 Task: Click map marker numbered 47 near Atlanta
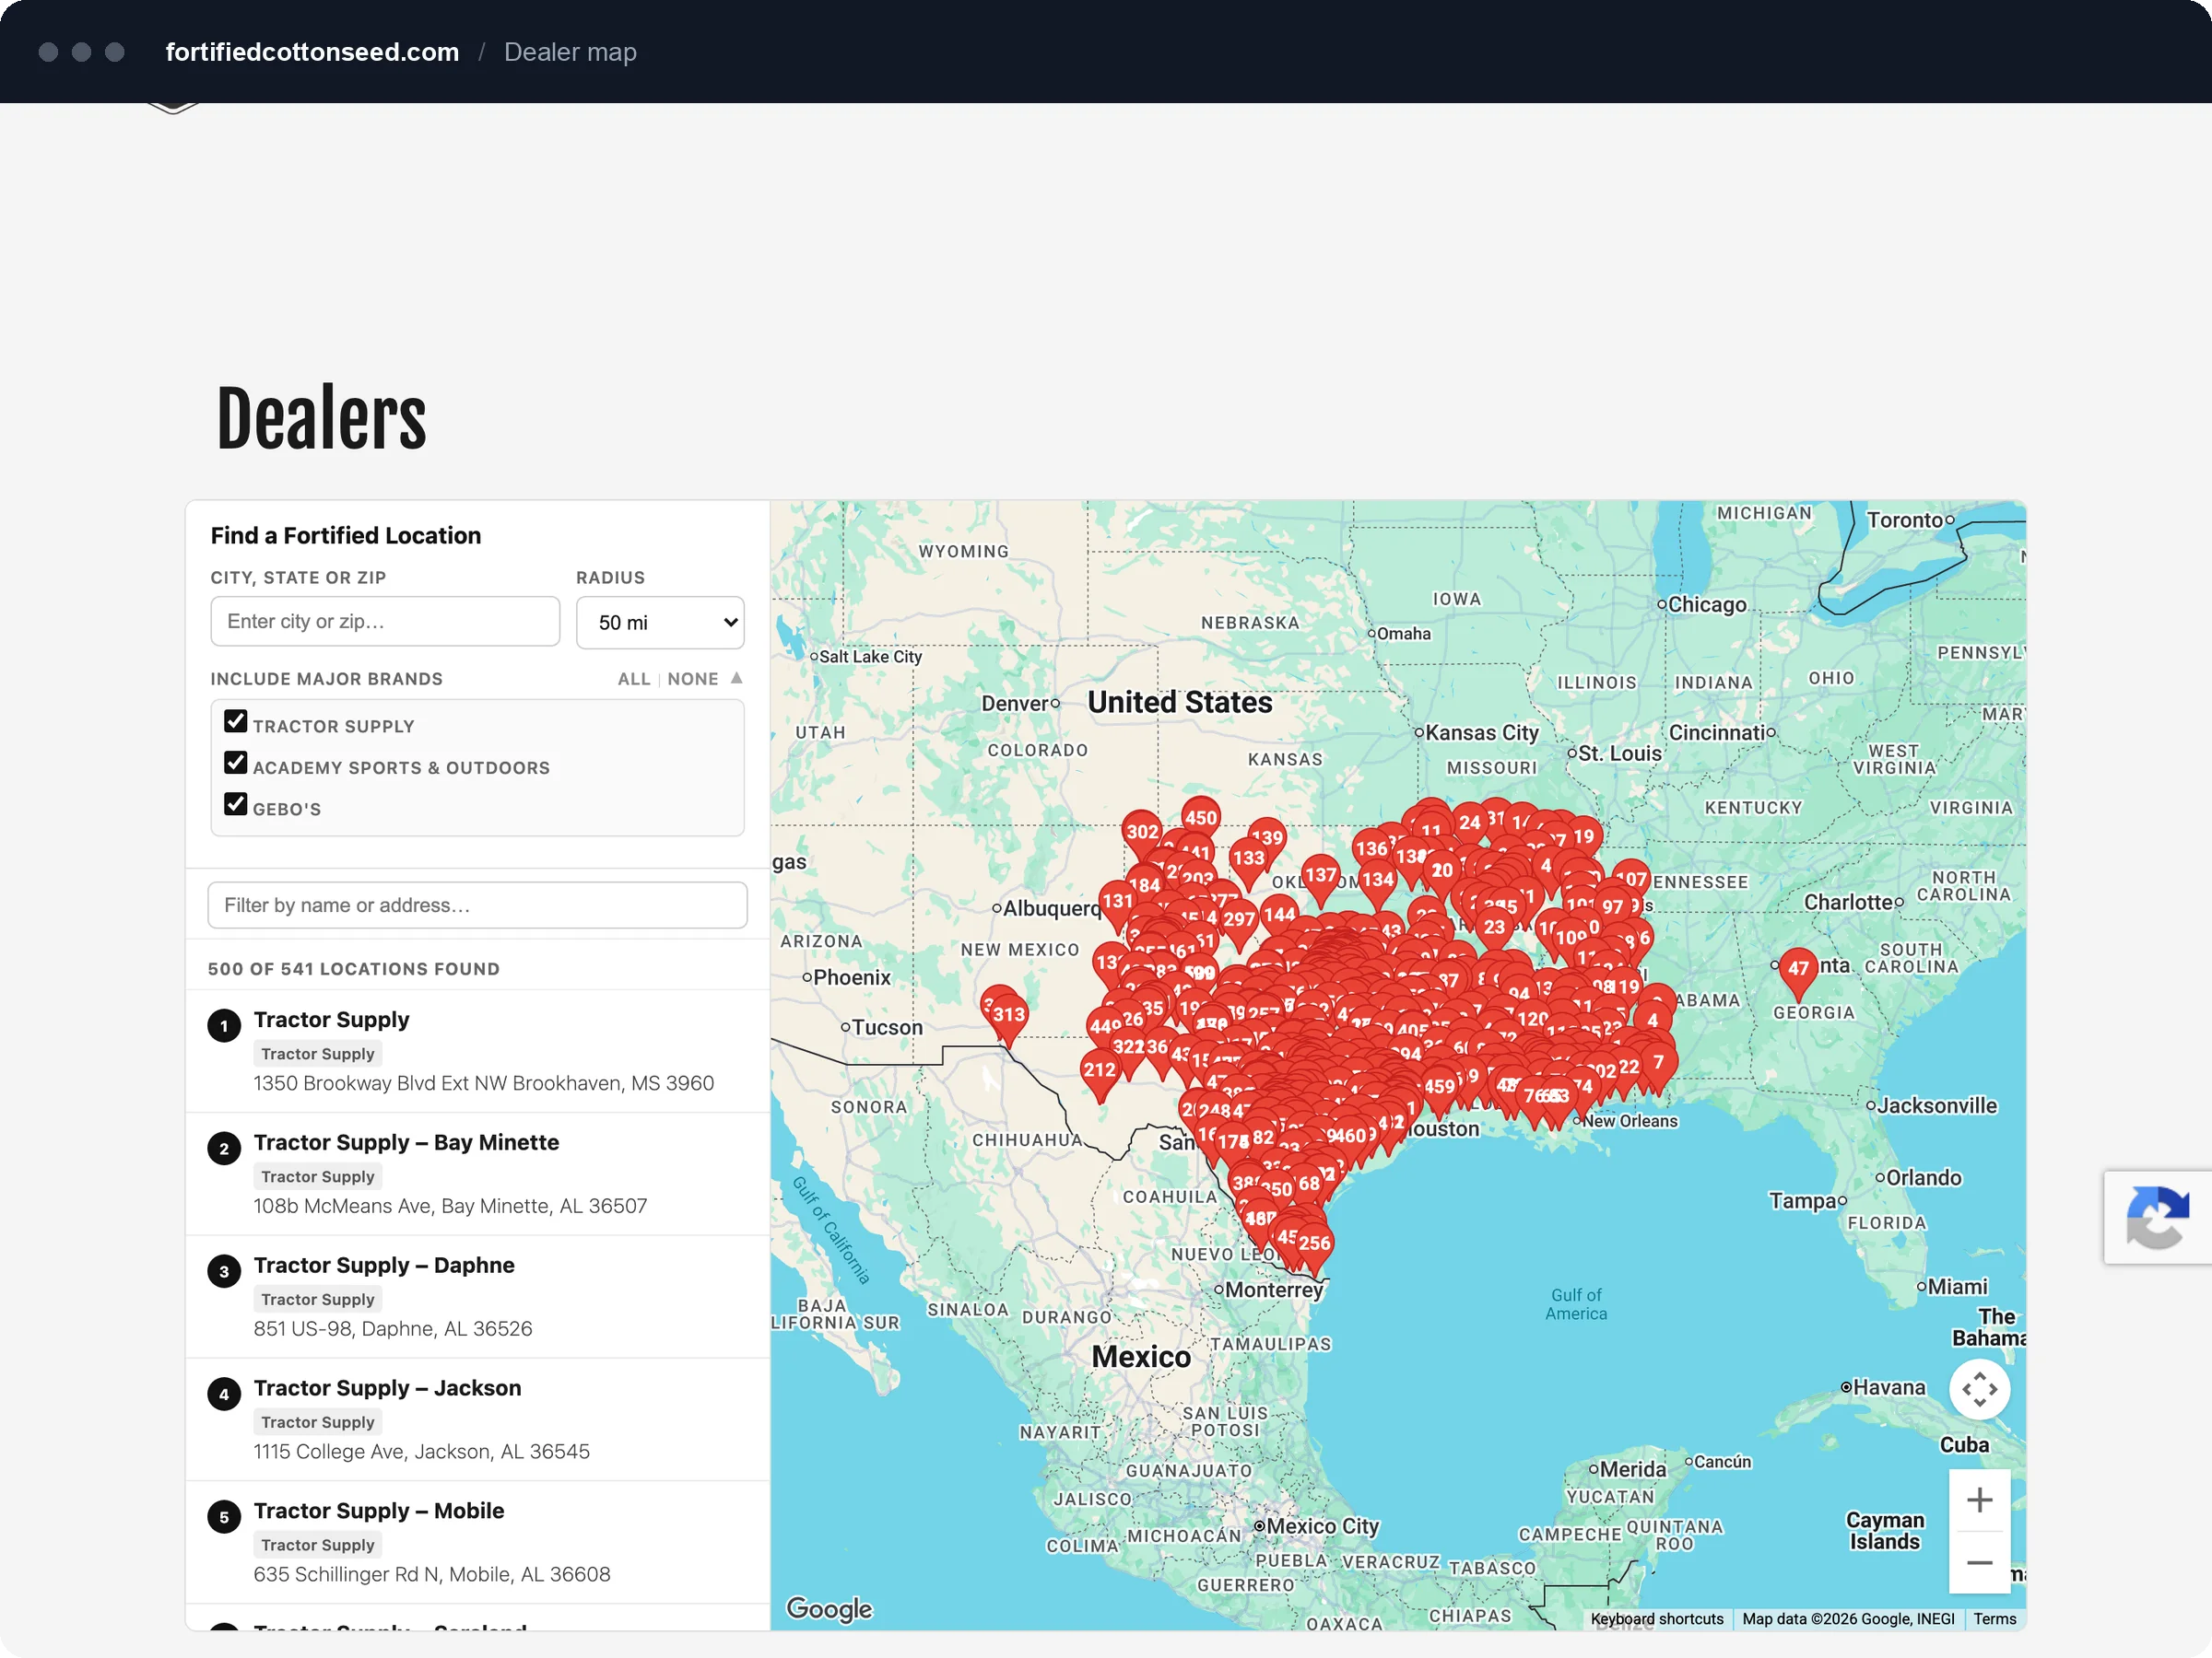(1797, 971)
